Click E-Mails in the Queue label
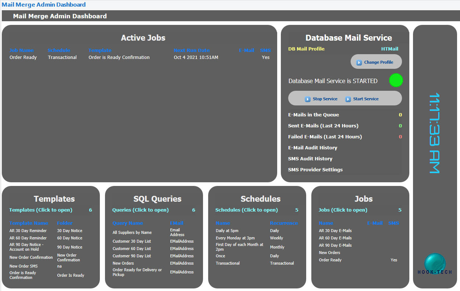This screenshot has width=460, height=291. click(314, 115)
